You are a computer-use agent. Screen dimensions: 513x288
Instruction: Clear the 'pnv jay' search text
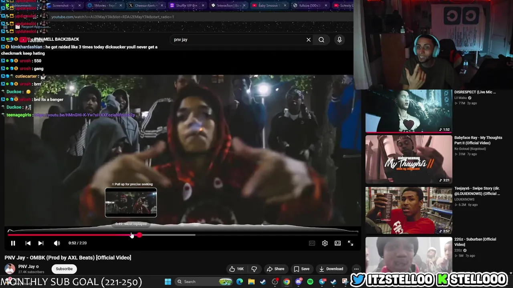tap(309, 40)
